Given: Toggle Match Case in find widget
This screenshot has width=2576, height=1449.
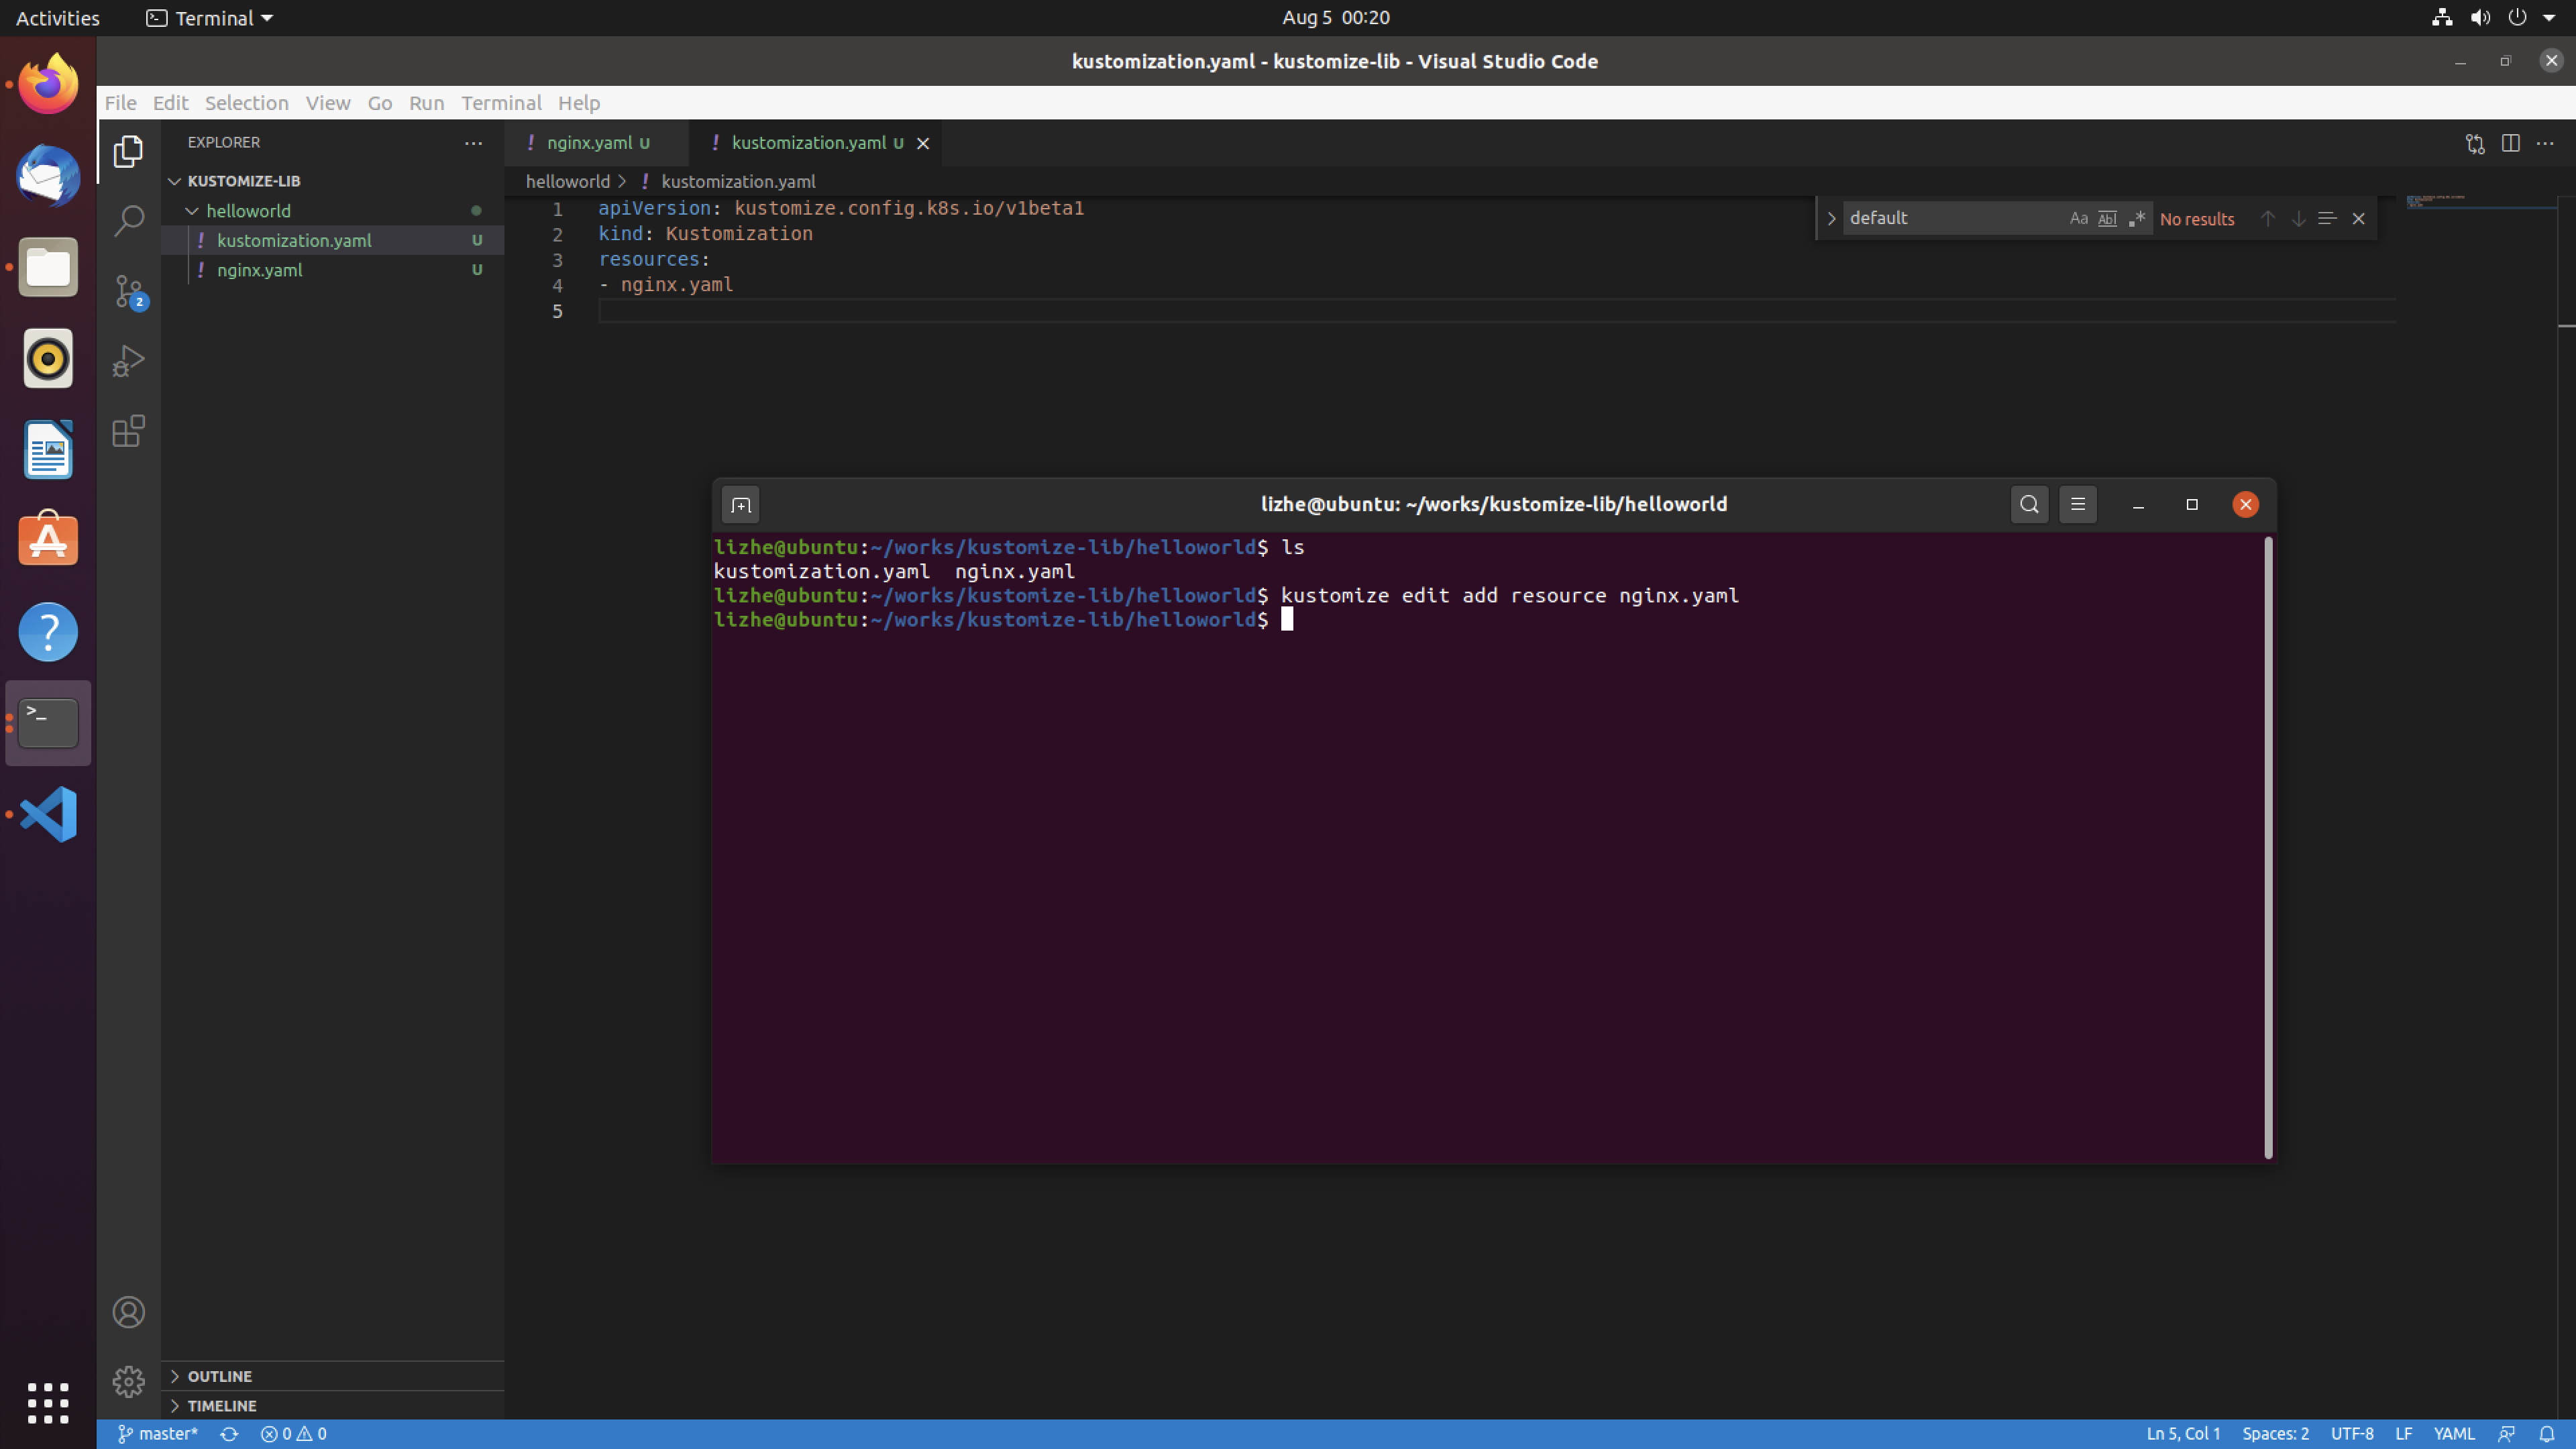Looking at the screenshot, I should point(2078,218).
